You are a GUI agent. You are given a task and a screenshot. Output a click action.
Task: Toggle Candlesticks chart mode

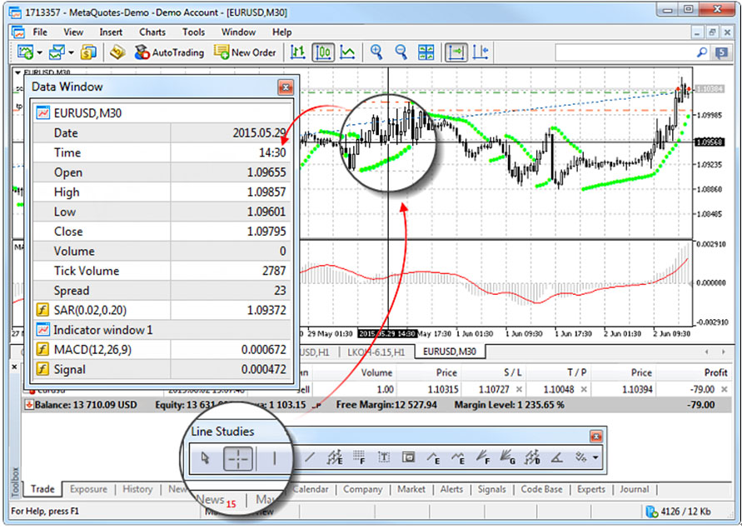point(323,52)
